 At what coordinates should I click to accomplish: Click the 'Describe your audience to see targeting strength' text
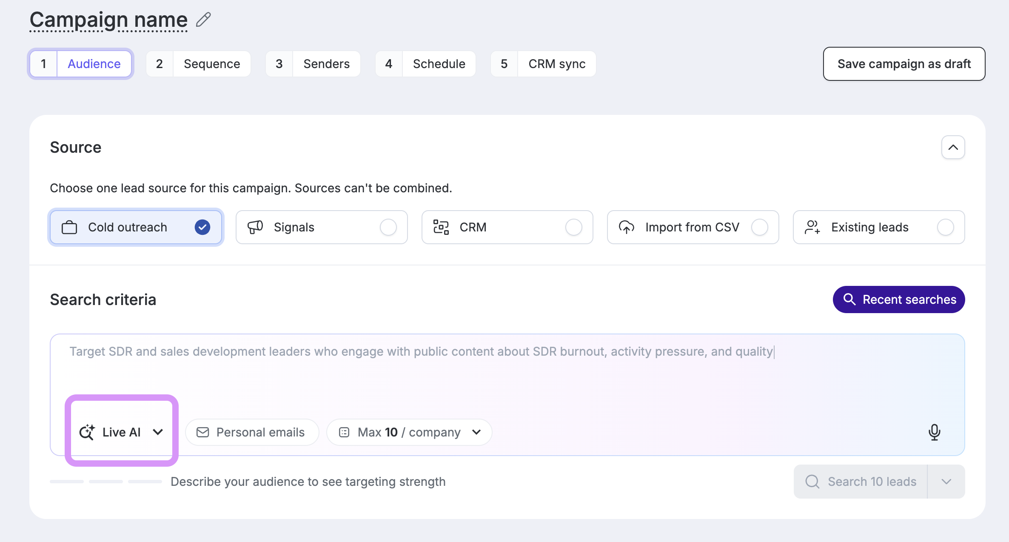308,482
